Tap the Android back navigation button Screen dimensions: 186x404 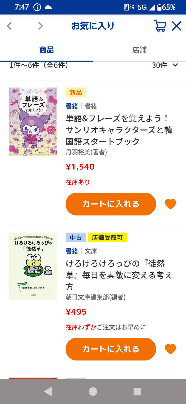[48, 392]
